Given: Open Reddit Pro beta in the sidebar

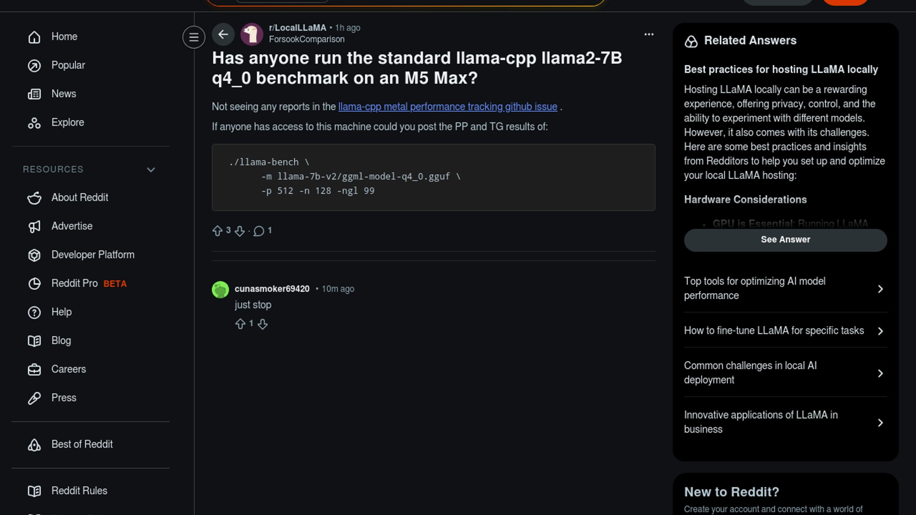Looking at the screenshot, I should click(x=75, y=284).
